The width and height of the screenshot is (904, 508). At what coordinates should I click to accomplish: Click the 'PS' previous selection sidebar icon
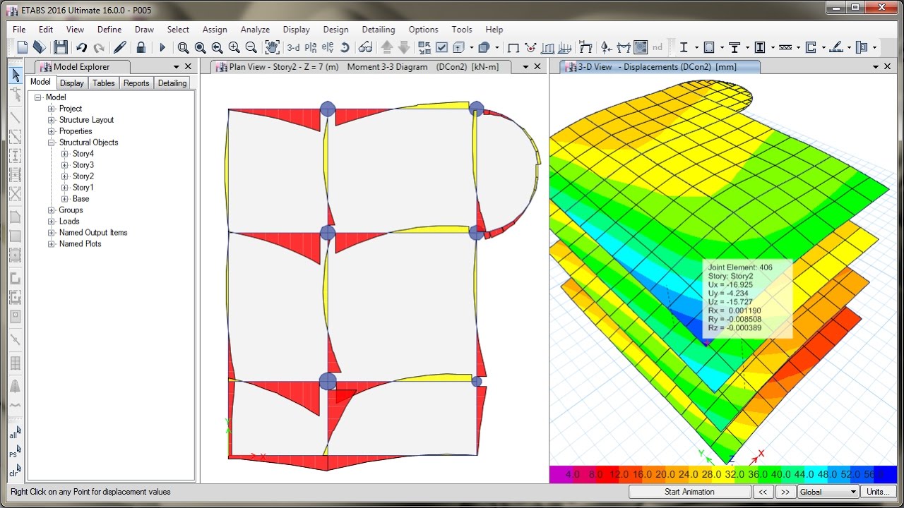pyautogui.click(x=15, y=452)
